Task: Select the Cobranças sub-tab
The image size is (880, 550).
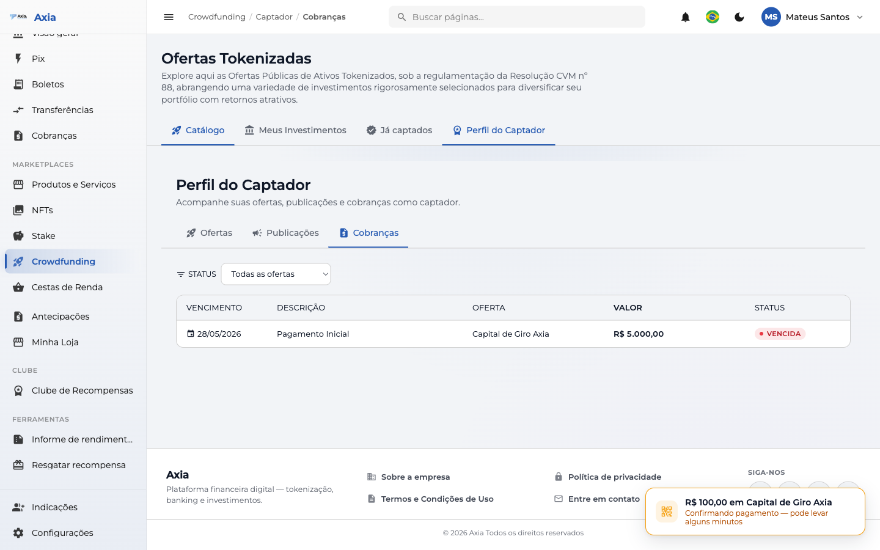Action: point(369,233)
